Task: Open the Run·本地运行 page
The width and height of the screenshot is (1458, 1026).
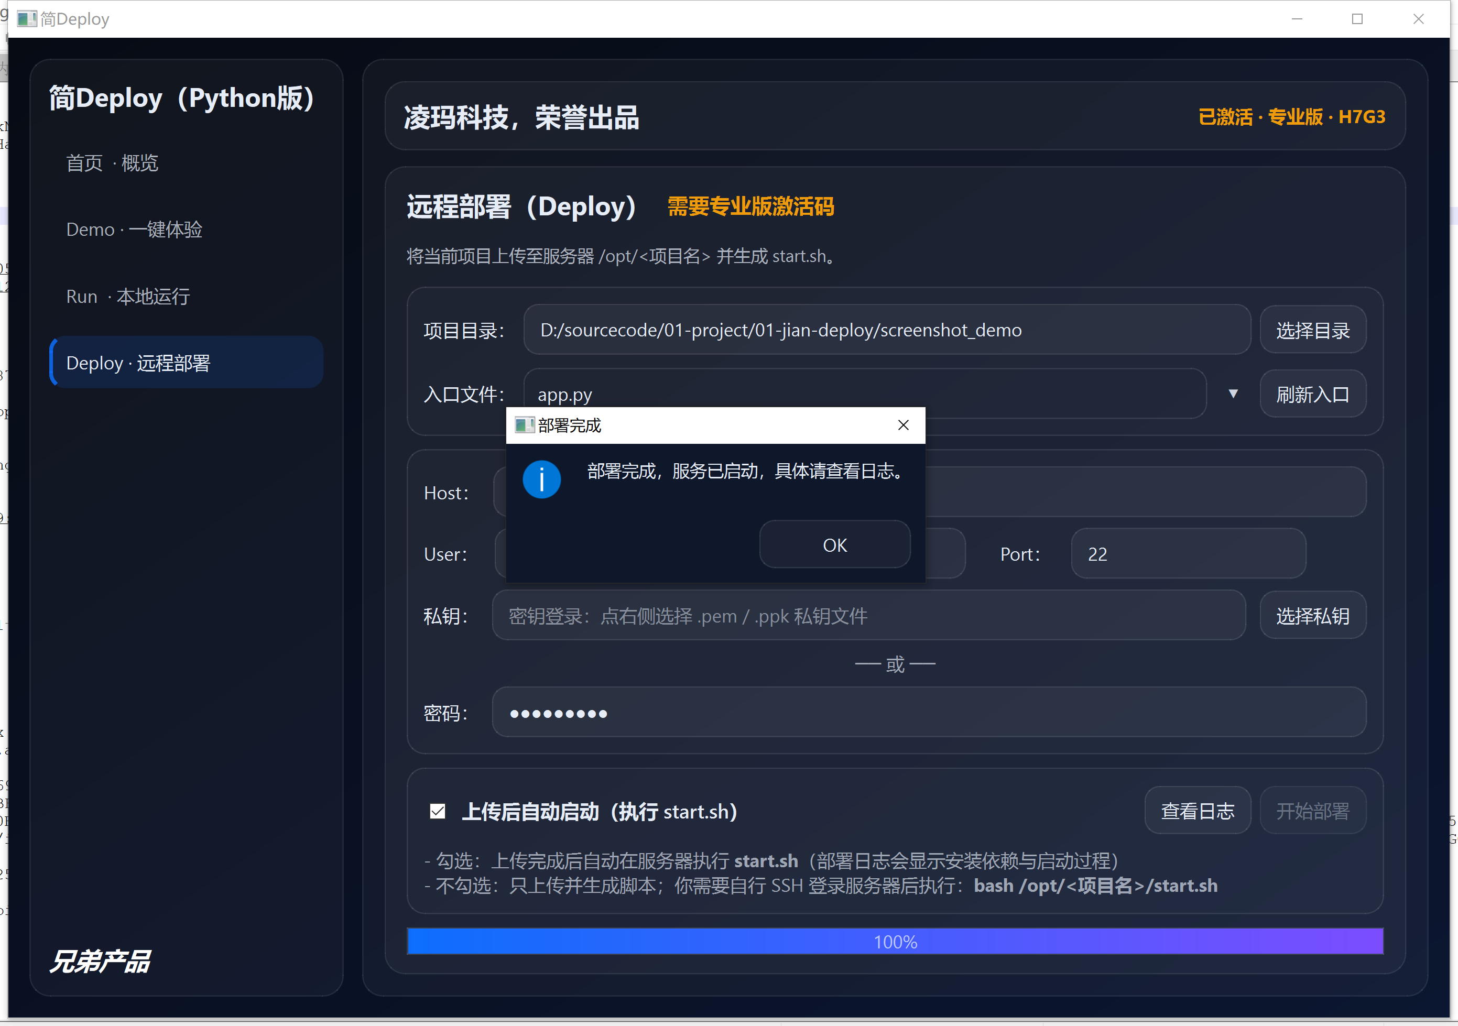Action: [128, 296]
